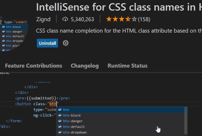Open the star rating reviews
202x136 pixels.
[121, 19]
